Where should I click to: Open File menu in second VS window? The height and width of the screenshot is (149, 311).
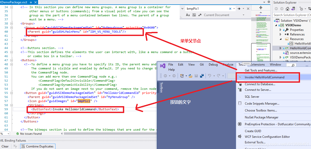(x=171, y=65)
